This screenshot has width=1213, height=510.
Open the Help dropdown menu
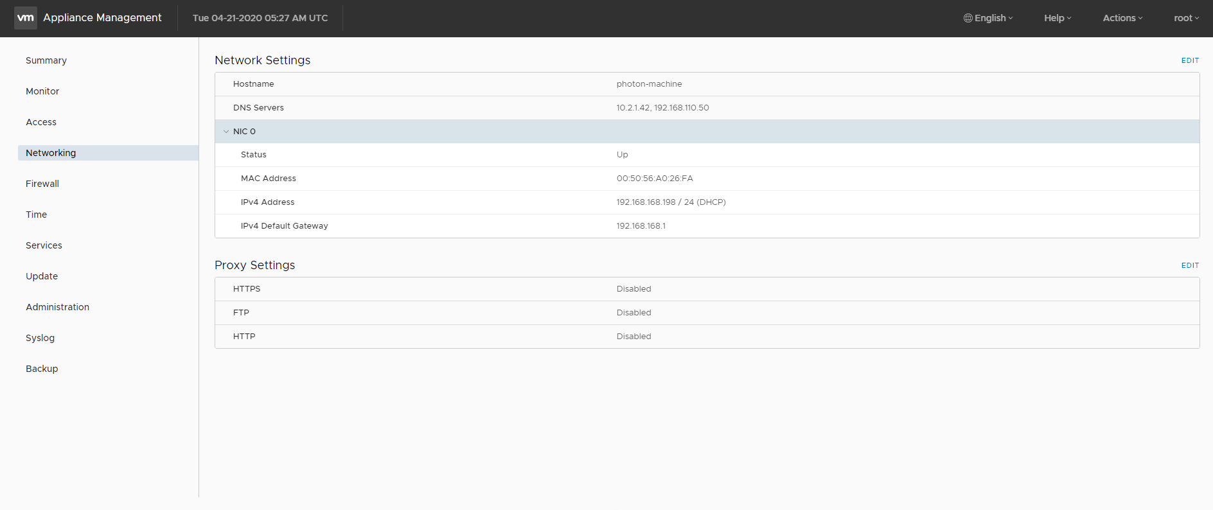coord(1058,18)
